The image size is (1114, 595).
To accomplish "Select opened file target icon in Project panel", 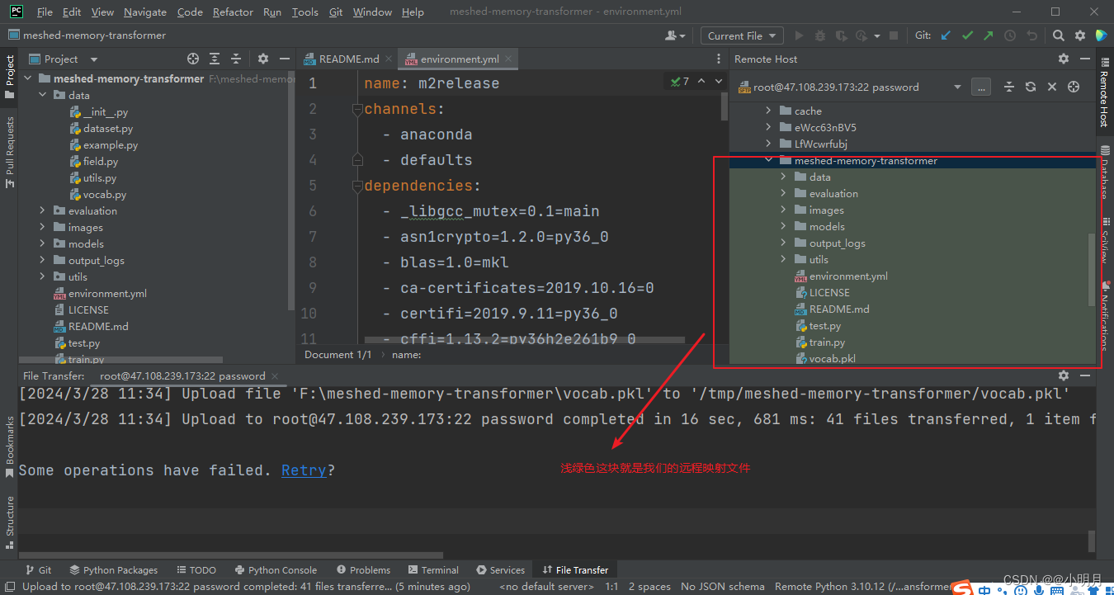I will (193, 59).
